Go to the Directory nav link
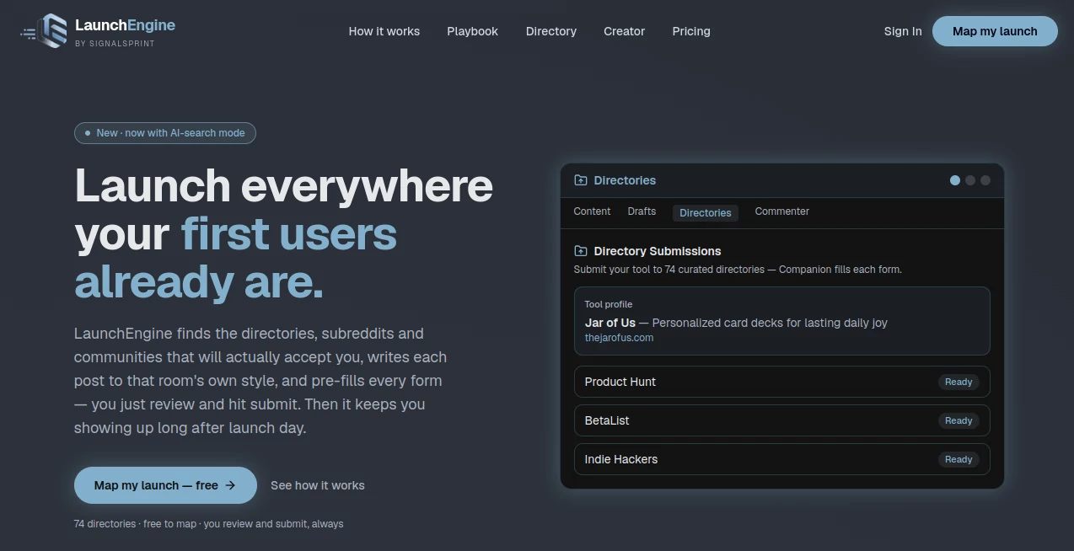This screenshot has height=551, width=1074. click(551, 31)
